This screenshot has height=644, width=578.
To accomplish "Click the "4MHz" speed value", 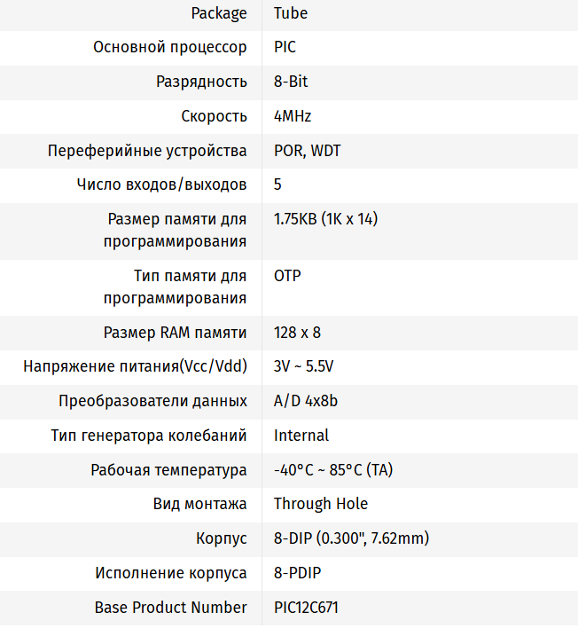I will 293,116.
